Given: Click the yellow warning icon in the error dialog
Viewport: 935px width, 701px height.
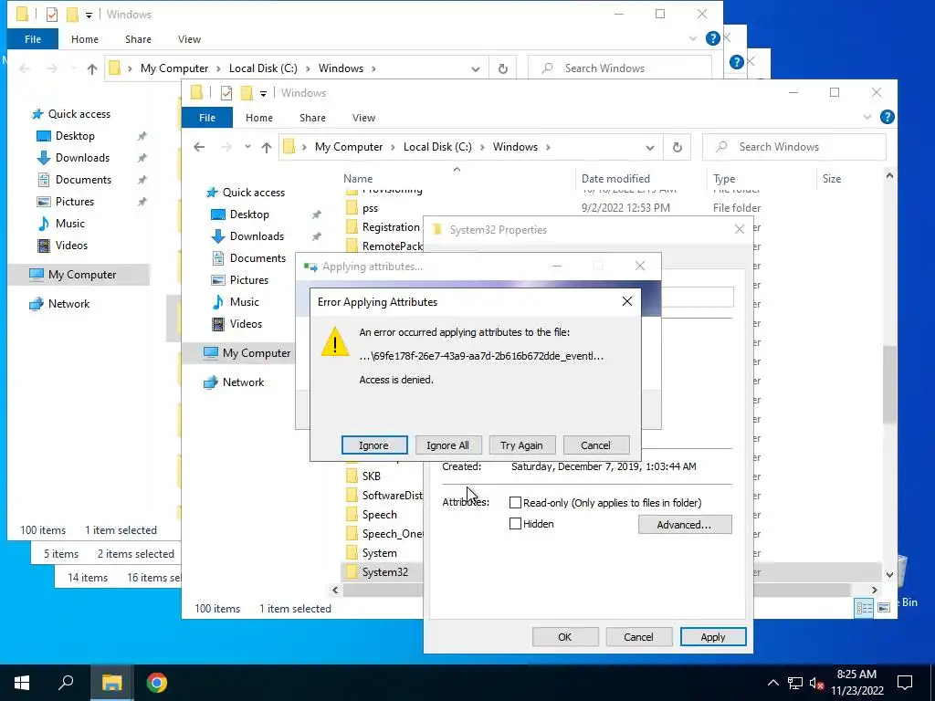Looking at the screenshot, I should coord(335,341).
